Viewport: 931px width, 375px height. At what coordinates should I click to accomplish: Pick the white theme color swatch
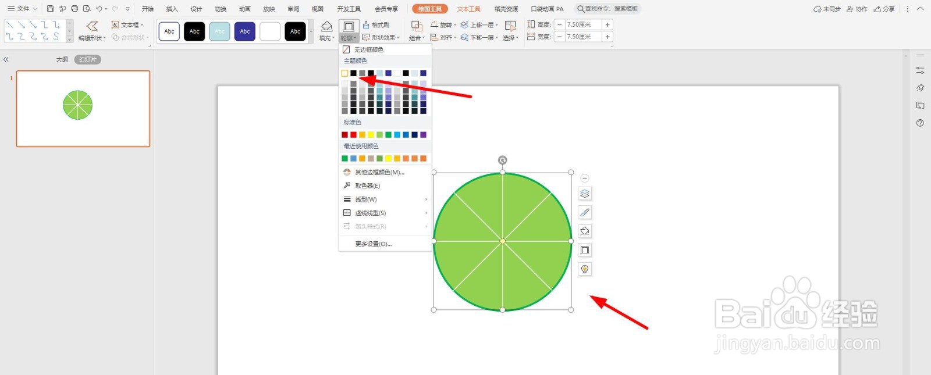(344, 73)
